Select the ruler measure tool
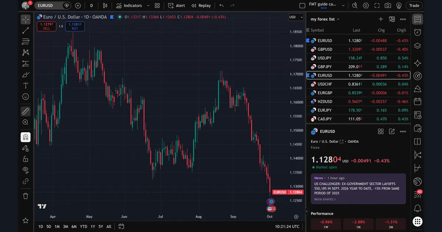 tap(25, 111)
